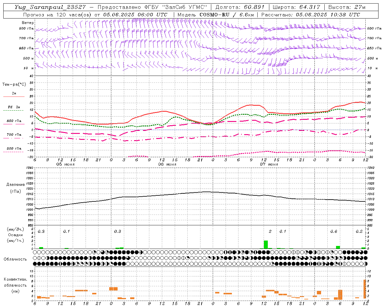Click the 2м temperature legend line sample
The width and height of the screenshot is (383, 306).
pos(14,97)
